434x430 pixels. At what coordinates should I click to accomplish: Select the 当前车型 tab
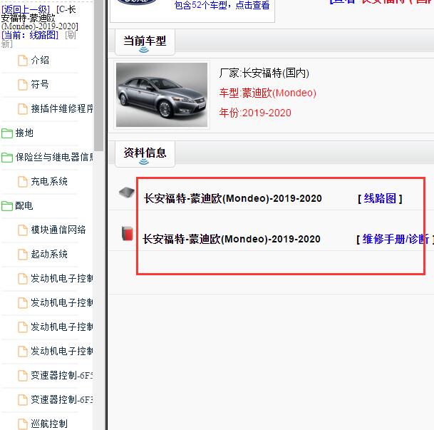(145, 42)
